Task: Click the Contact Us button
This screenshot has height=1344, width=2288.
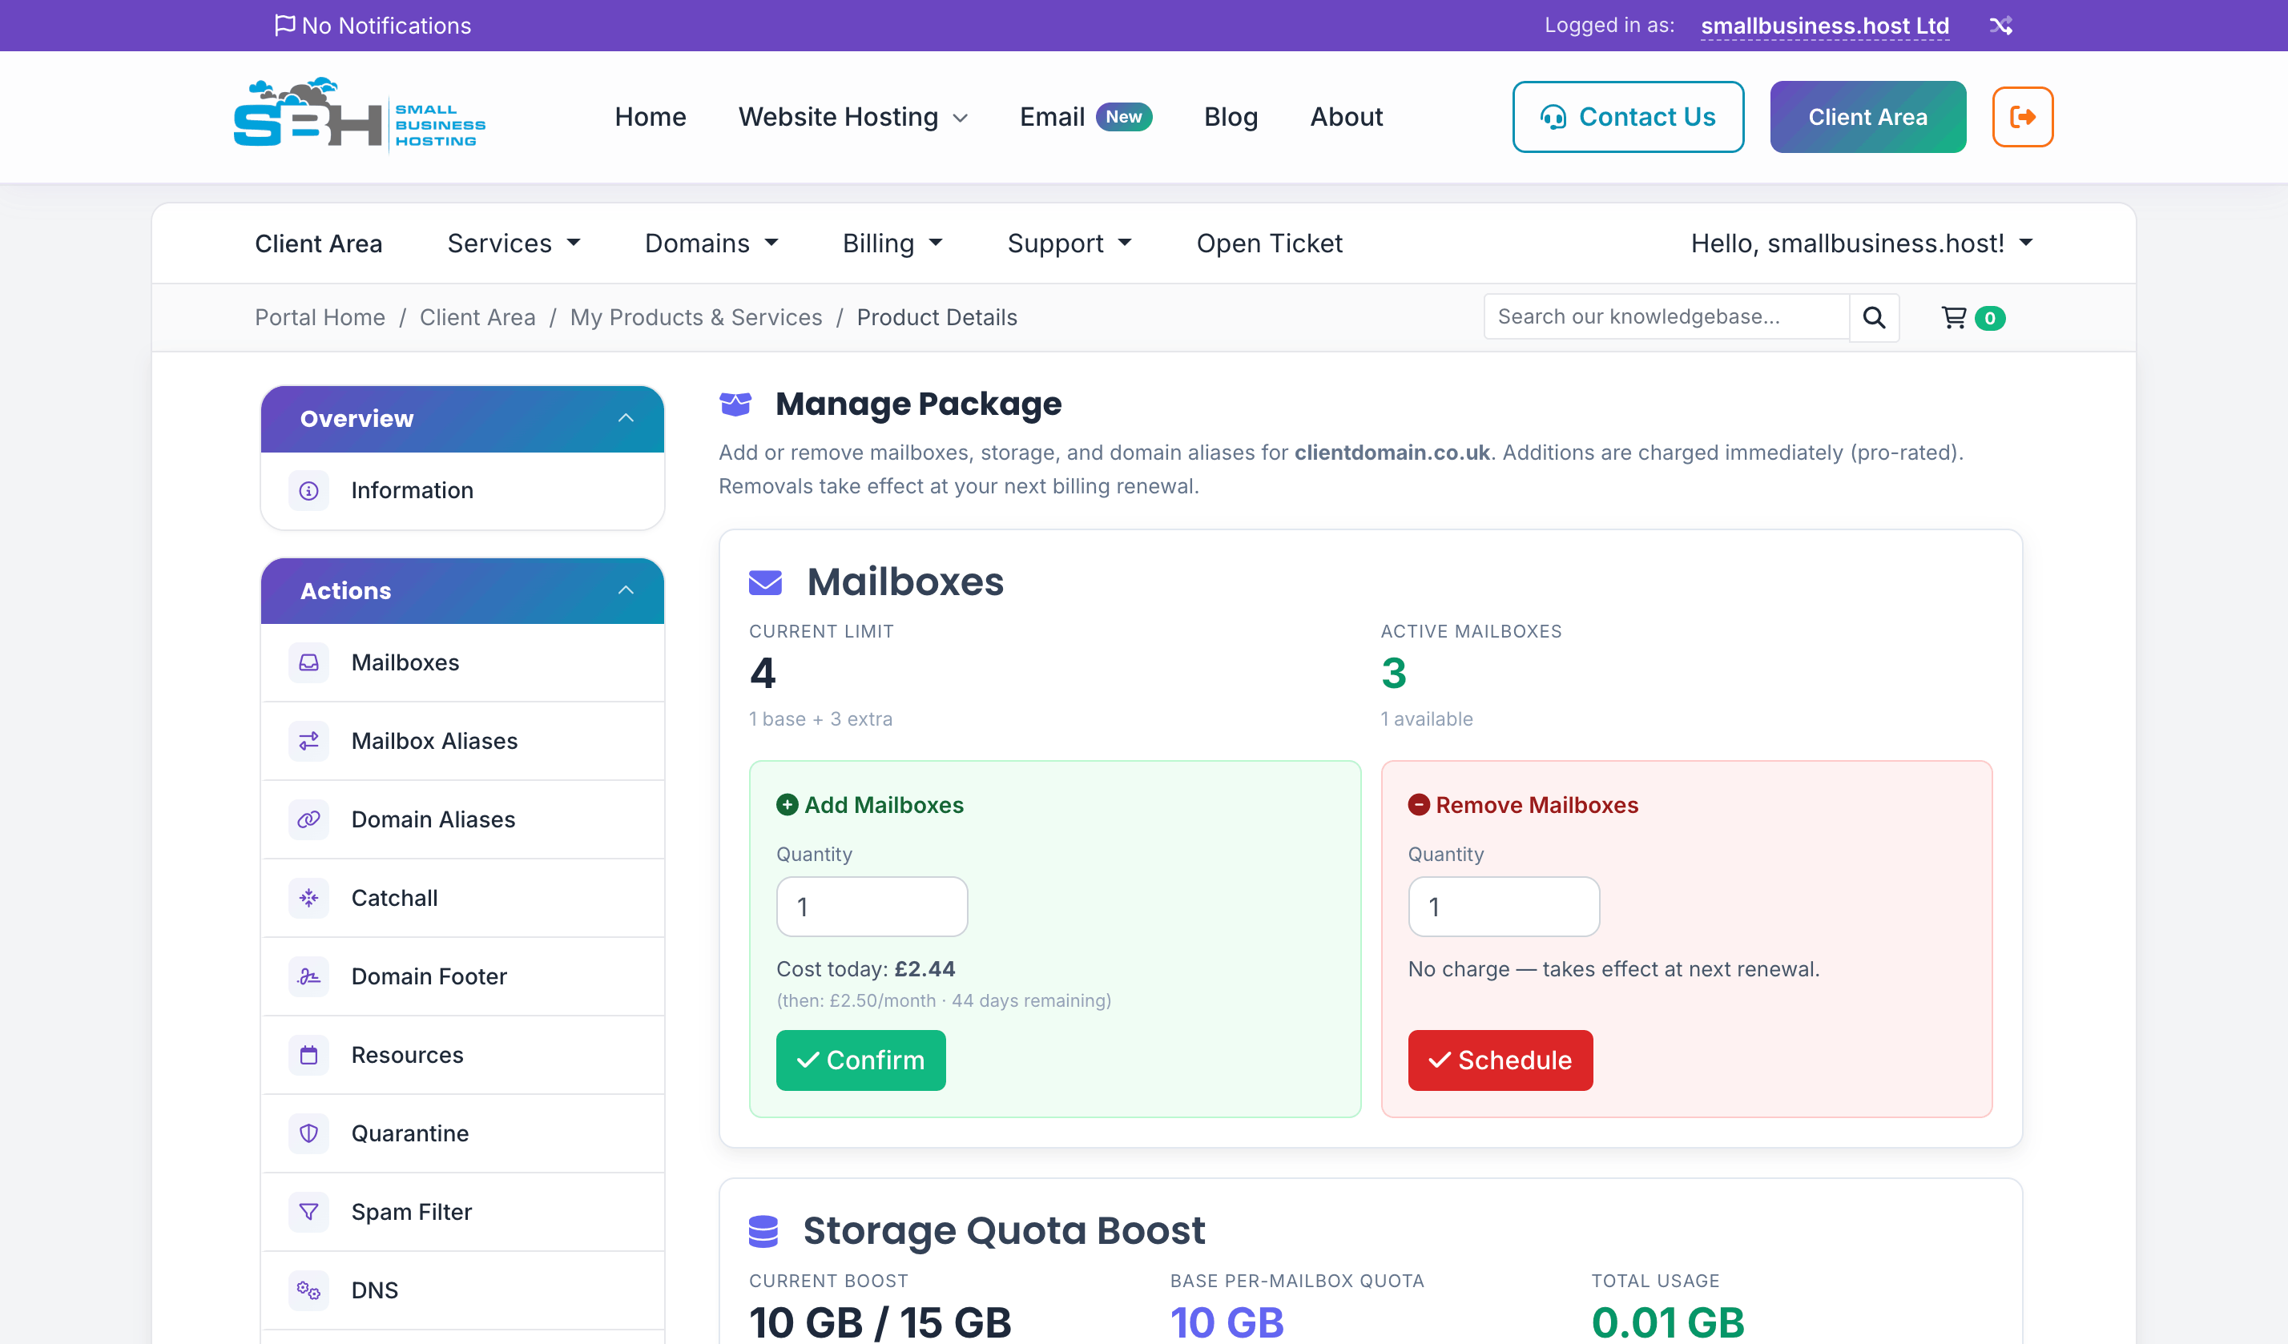Action: pyautogui.click(x=1627, y=117)
